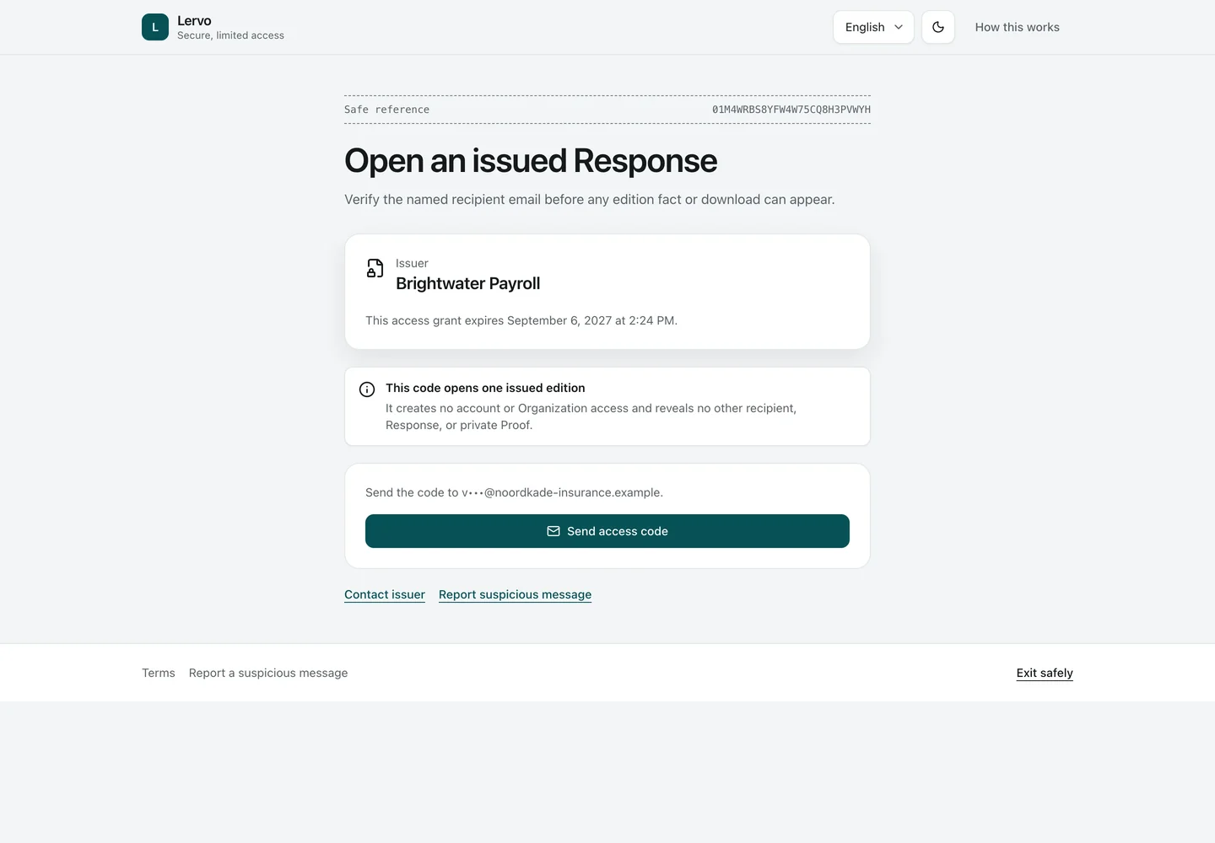1215x843 pixels.
Task: Click the Secure, limited access tagline
Action: tap(230, 35)
